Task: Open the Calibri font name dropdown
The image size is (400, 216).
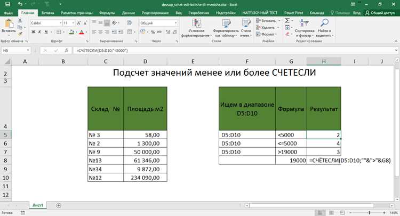Action: (60, 23)
